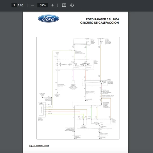This screenshot has width=153, height=153.
Task: Click the blower motor circle symbol
Action: [101, 91]
